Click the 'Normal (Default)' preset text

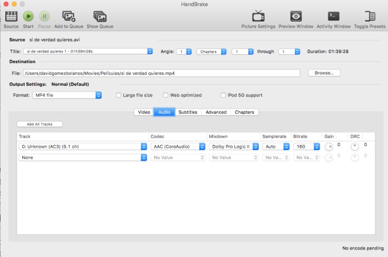[x=70, y=84]
